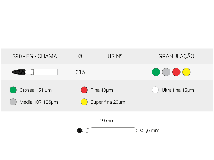
Task: Click the green dot beside Grossa 151 µm
Action: [x=13, y=90]
